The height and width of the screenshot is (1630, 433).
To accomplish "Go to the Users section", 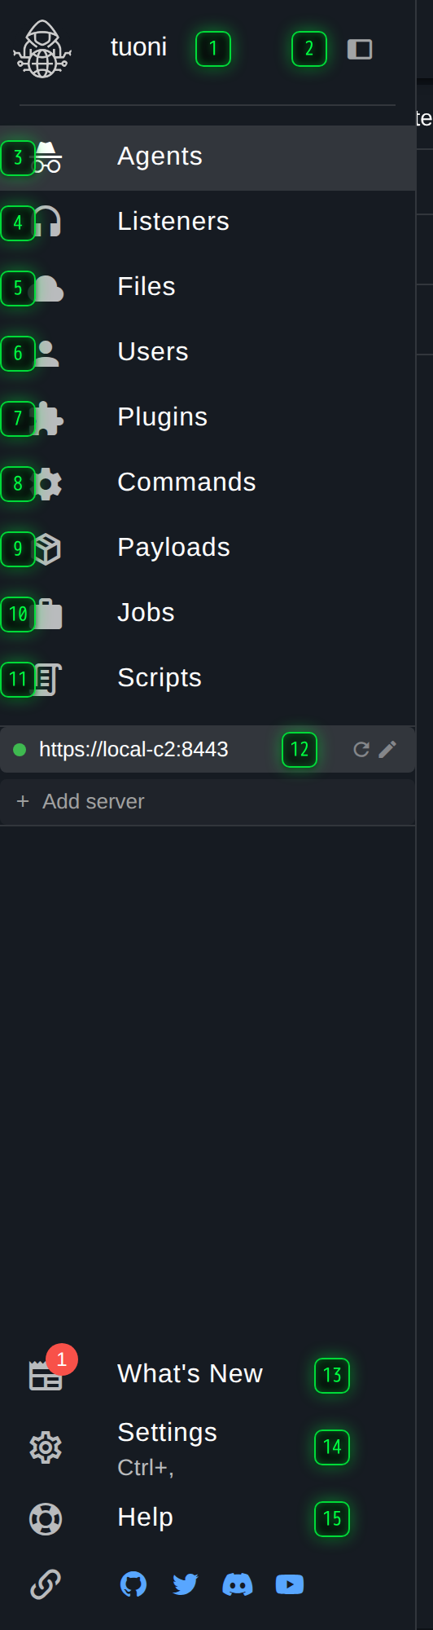I will (x=208, y=353).
